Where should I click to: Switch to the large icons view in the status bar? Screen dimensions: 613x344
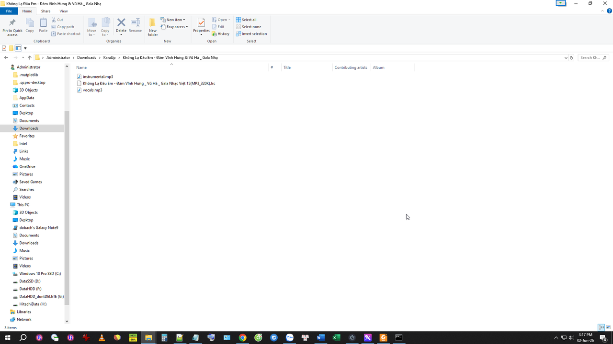click(608, 328)
